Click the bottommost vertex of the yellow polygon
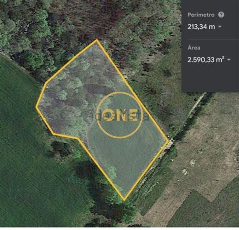239x230 pixels. 124,200
